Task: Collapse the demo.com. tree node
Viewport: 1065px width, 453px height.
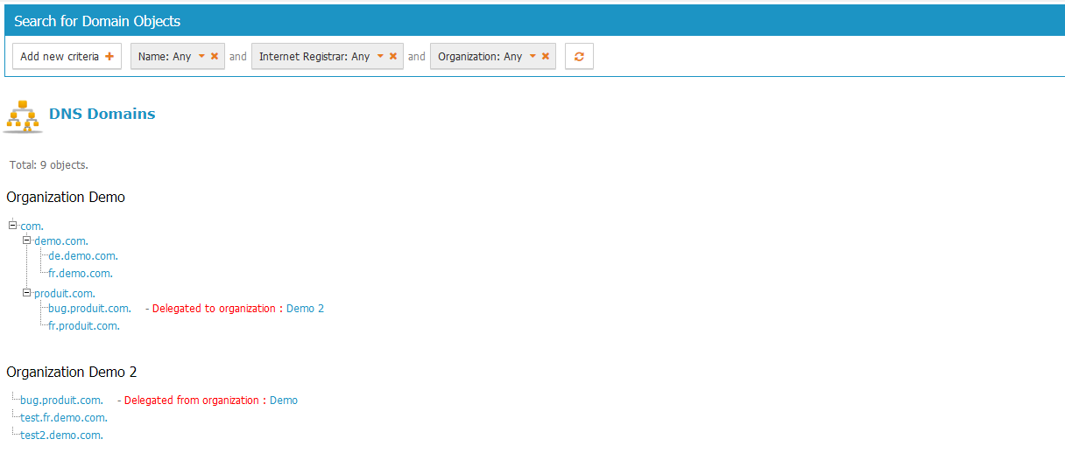Action: click(x=27, y=240)
